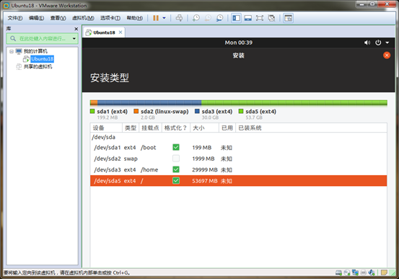Select the Ubuntu18 virtual machine in library

pyautogui.click(x=43, y=59)
